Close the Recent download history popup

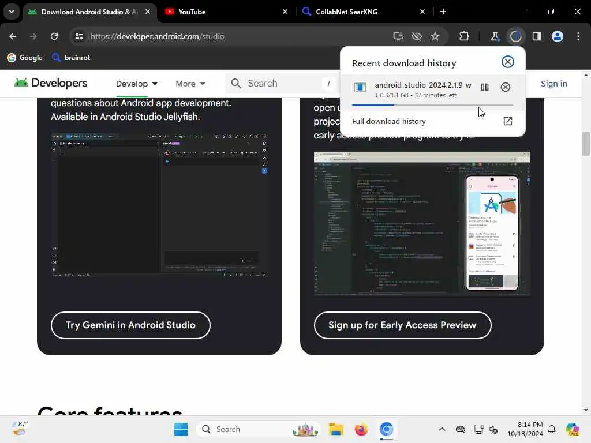(x=508, y=62)
